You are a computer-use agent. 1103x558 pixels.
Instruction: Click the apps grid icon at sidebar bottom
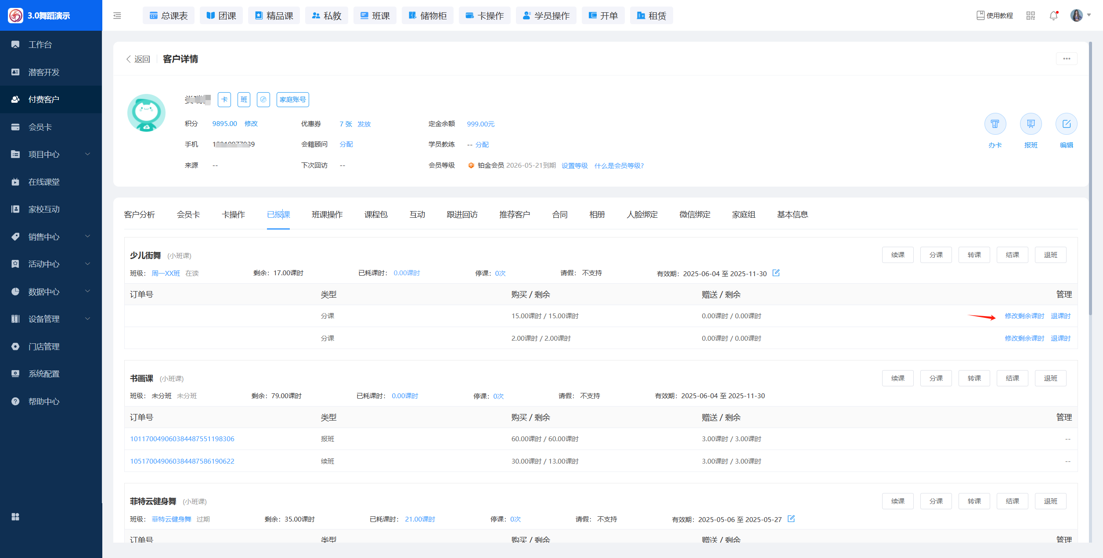[15, 517]
